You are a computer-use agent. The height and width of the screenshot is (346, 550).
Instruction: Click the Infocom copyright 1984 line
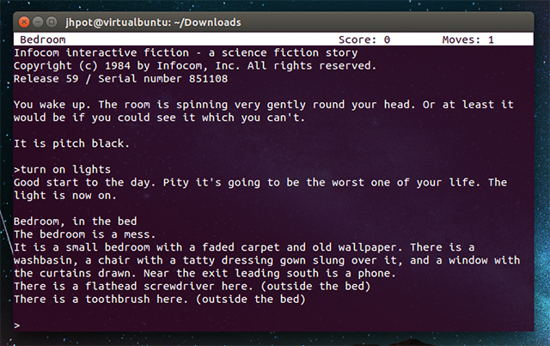click(194, 66)
